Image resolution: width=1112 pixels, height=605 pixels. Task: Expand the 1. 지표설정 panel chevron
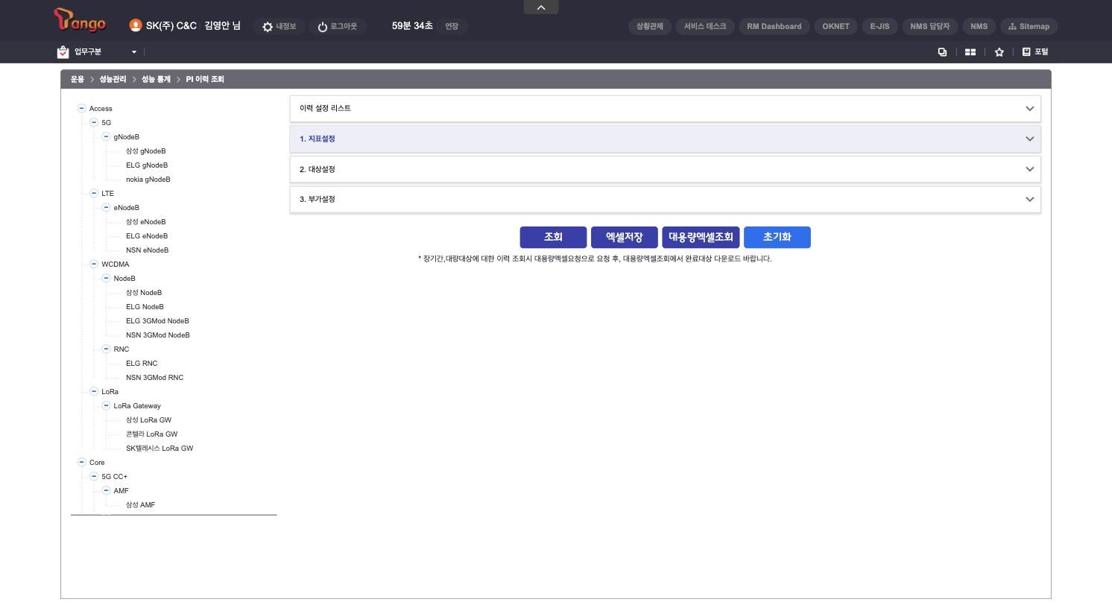click(x=1030, y=139)
